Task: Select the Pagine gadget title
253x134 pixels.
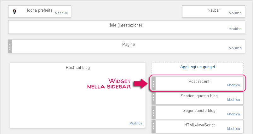Action: [129, 44]
